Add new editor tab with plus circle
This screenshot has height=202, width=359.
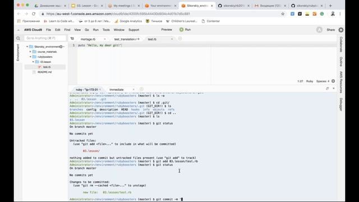tap(180, 39)
